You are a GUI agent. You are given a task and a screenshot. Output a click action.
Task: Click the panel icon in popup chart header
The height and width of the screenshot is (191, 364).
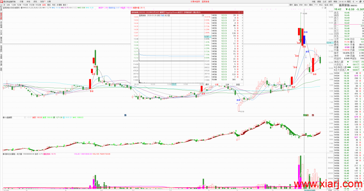(203, 15)
